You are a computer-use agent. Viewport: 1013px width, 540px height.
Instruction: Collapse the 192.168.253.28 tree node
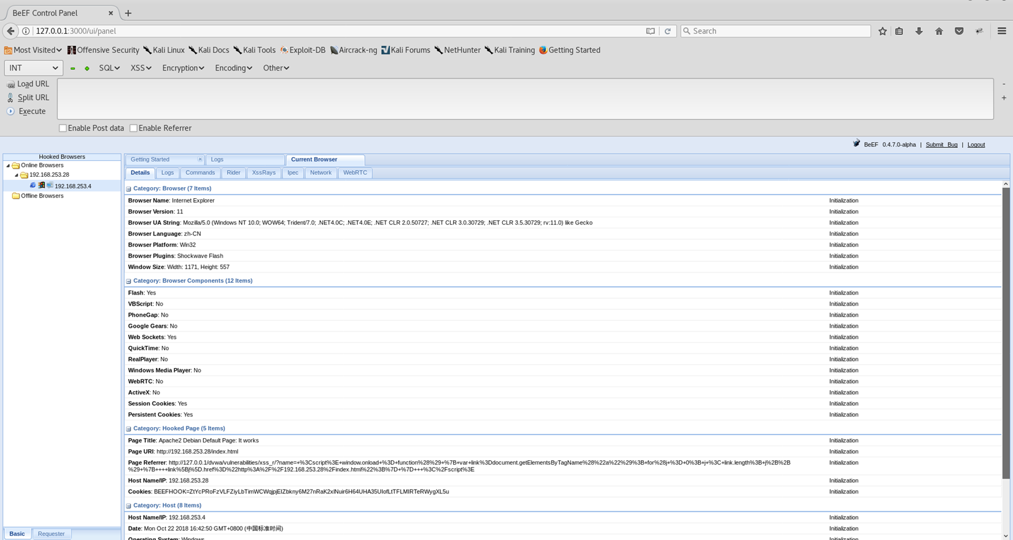point(17,175)
